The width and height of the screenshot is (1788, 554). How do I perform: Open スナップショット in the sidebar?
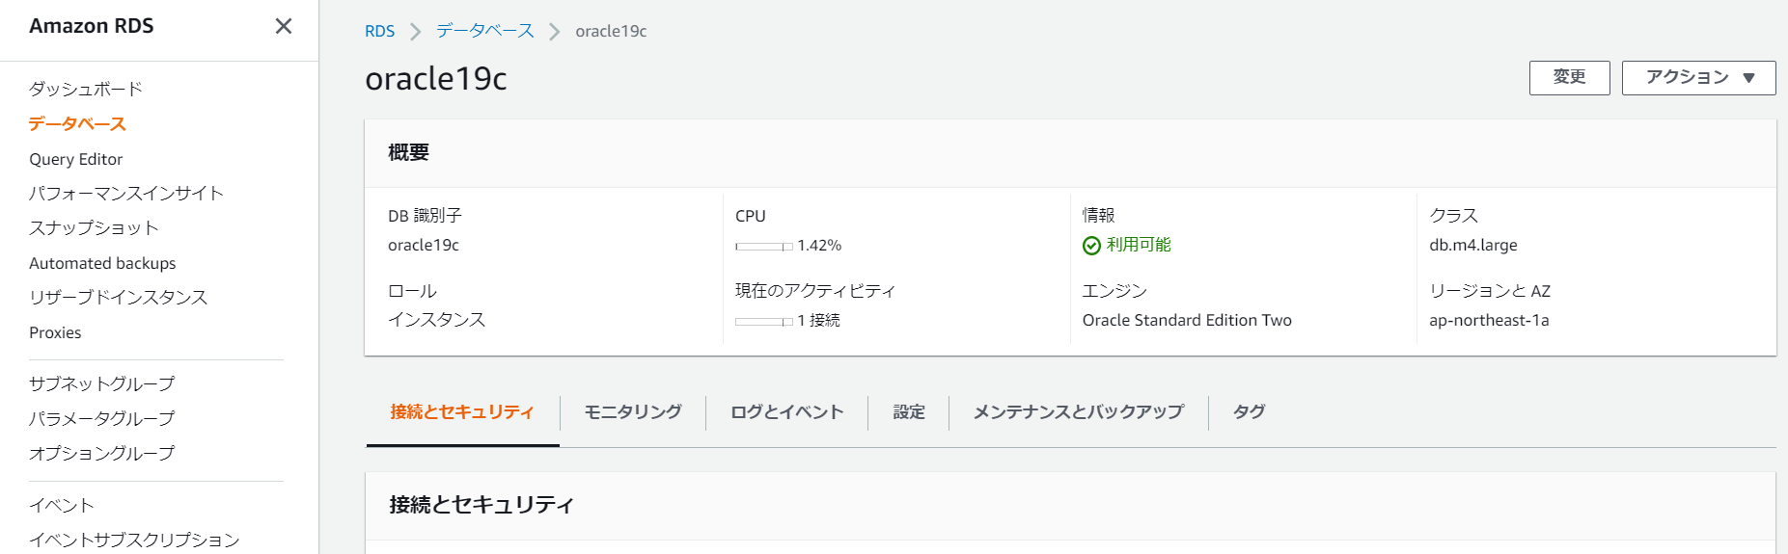pyautogui.click(x=94, y=228)
